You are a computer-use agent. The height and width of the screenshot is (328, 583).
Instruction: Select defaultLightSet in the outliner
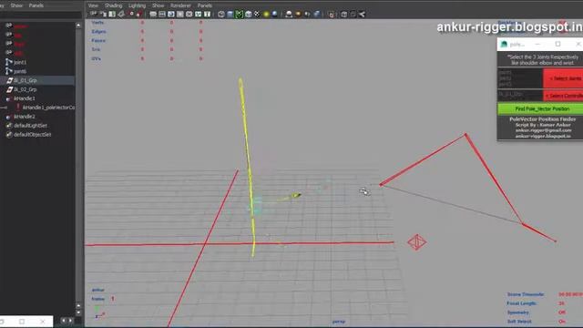coord(30,126)
